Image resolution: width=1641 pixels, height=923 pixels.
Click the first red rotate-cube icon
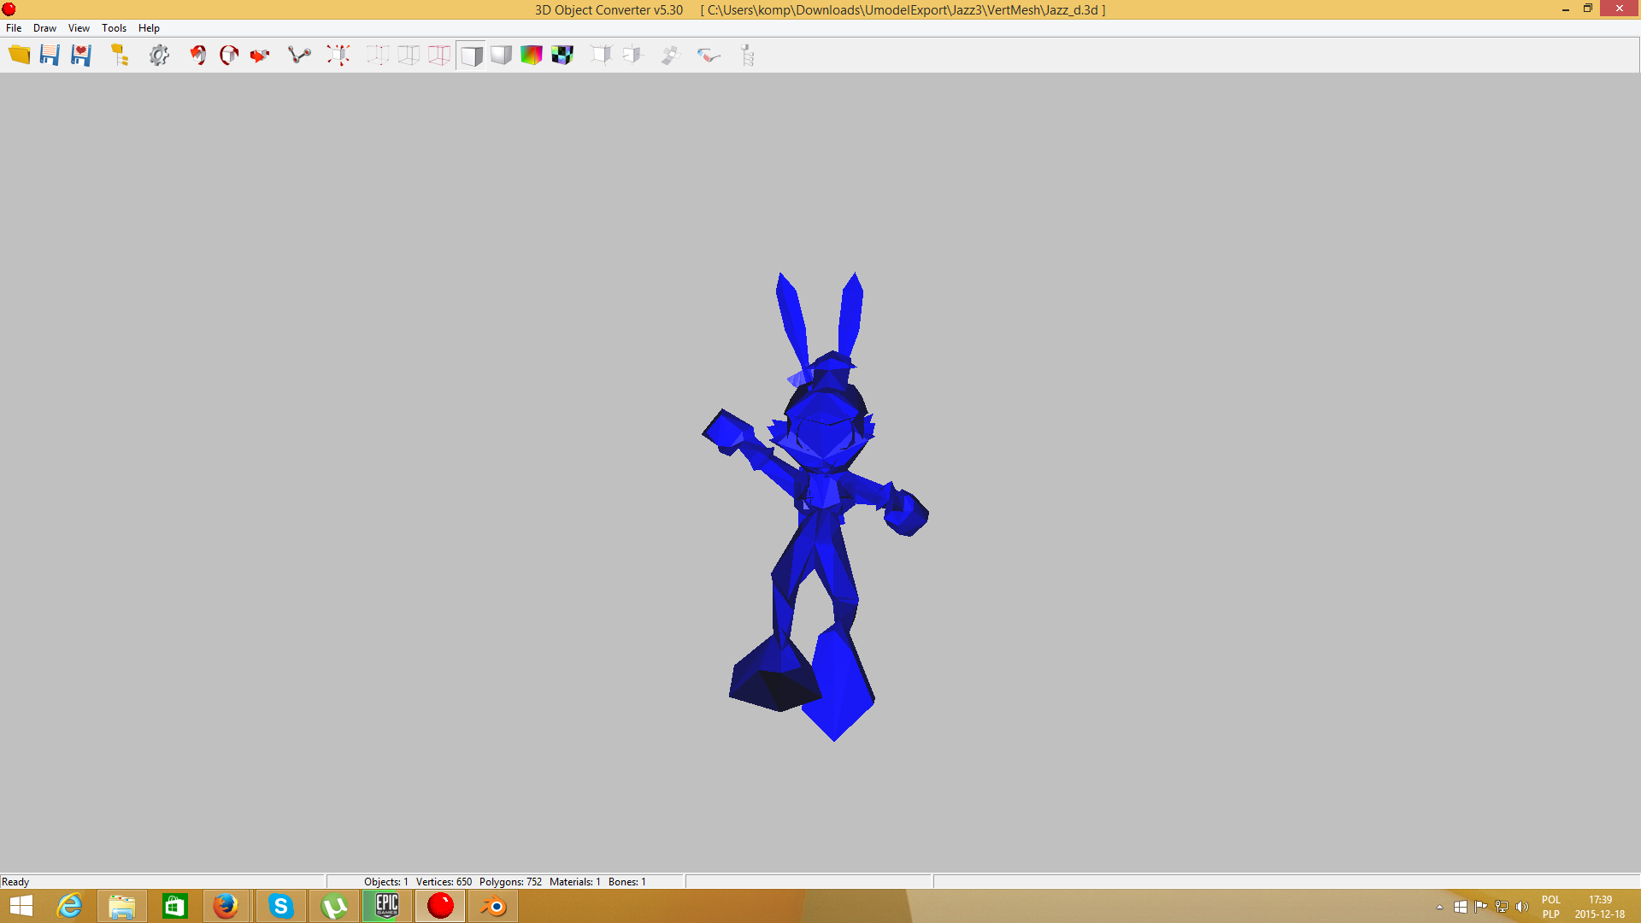[x=198, y=56]
